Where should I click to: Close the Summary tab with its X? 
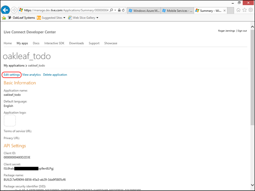(x=224, y=11)
